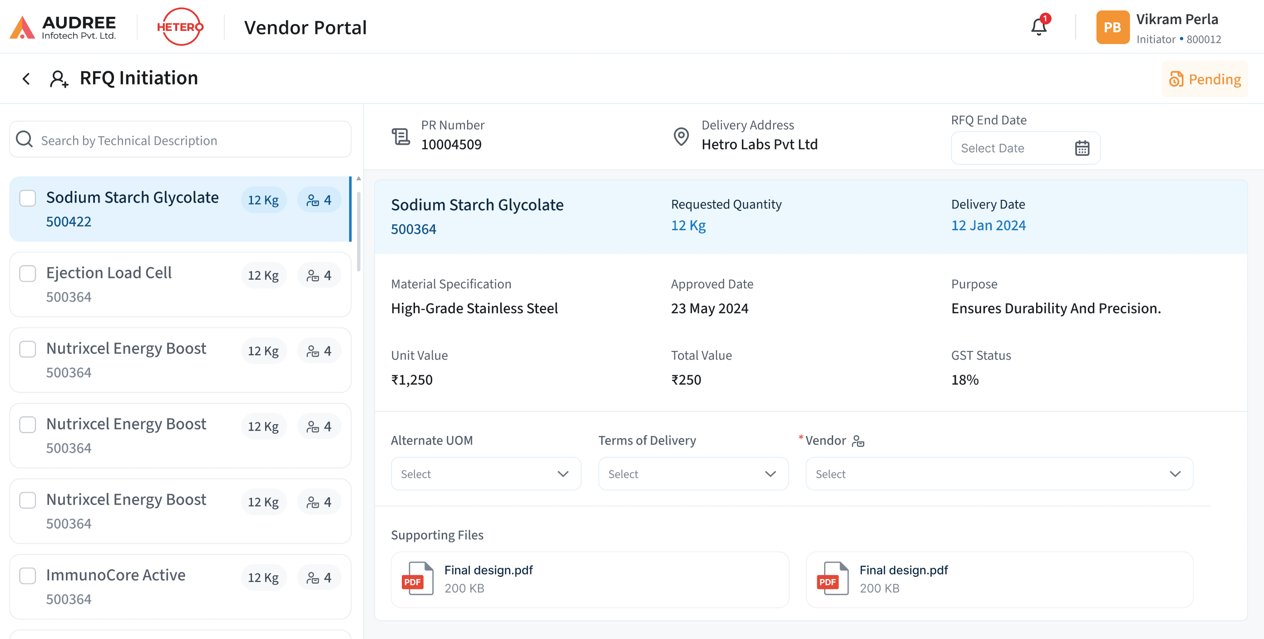
Task: Click the Hetero logo in header
Action: coord(180,27)
